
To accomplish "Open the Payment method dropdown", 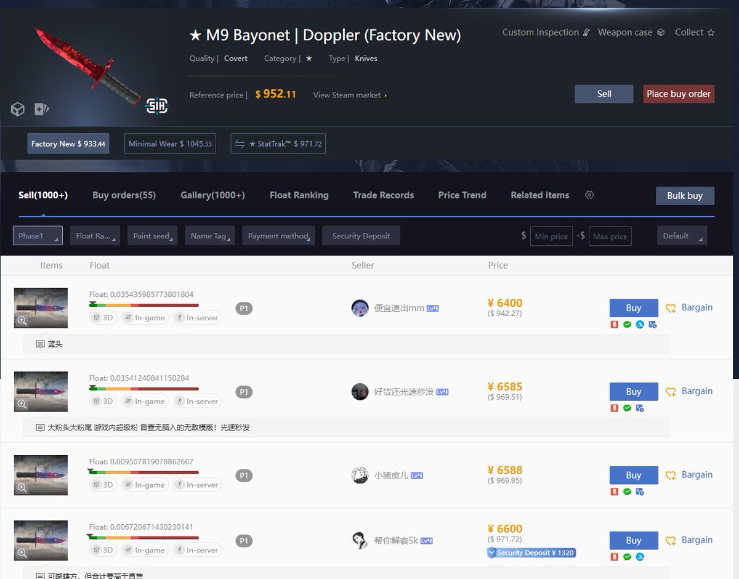I will pyautogui.click(x=278, y=236).
